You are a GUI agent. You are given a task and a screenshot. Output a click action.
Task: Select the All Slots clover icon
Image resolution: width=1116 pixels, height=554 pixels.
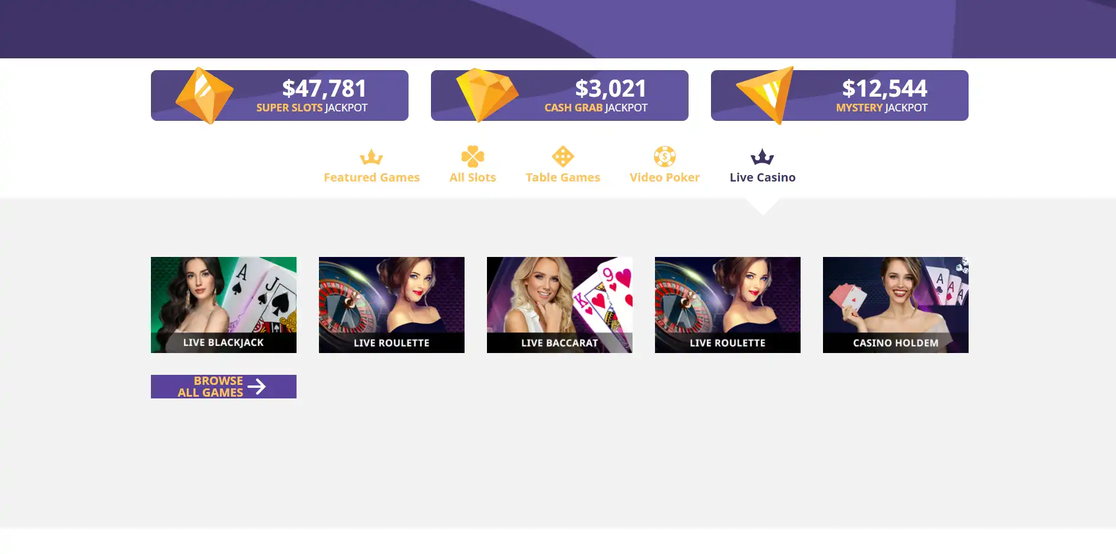(x=473, y=157)
